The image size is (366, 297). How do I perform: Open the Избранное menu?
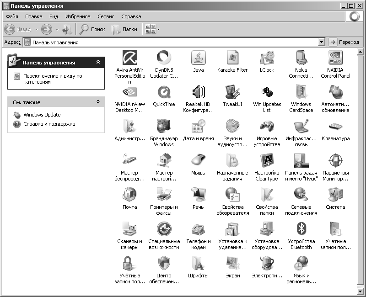(x=78, y=16)
